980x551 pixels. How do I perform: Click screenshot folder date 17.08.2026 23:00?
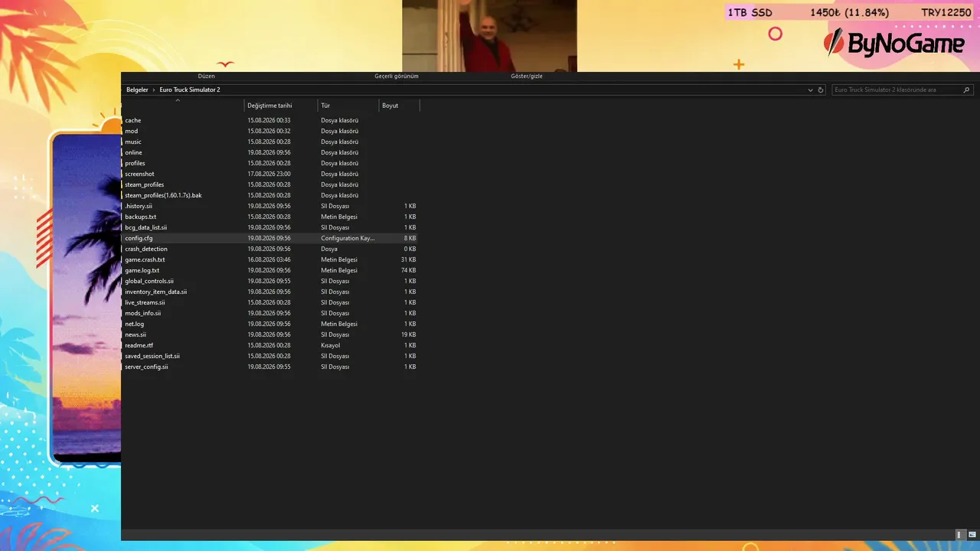(269, 174)
